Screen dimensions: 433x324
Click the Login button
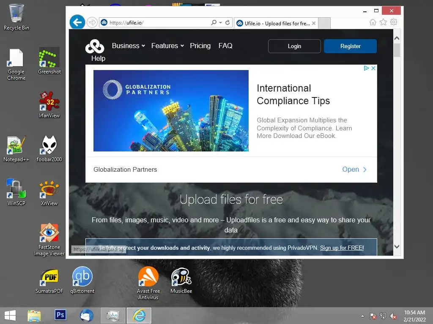click(294, 46)
